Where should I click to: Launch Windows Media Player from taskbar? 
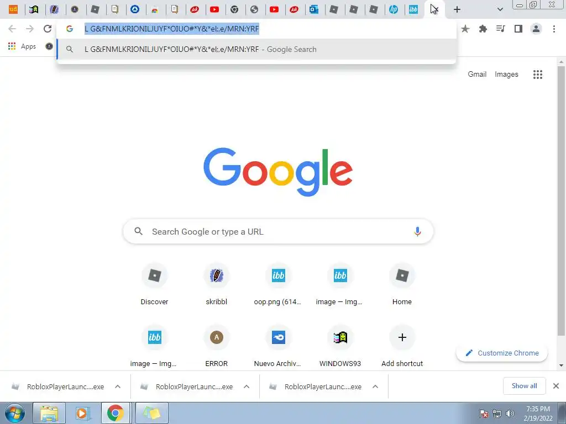(x=82, y=413)
